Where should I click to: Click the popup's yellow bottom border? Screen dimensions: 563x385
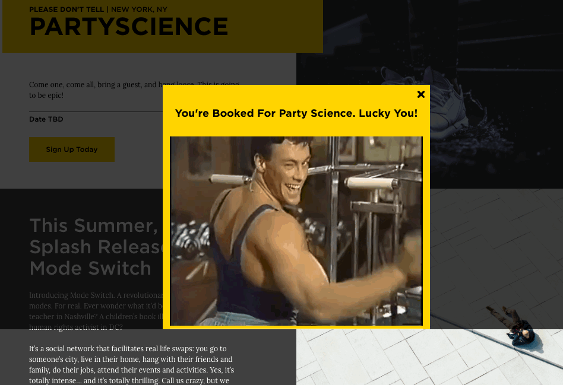[x=296, y=327]
